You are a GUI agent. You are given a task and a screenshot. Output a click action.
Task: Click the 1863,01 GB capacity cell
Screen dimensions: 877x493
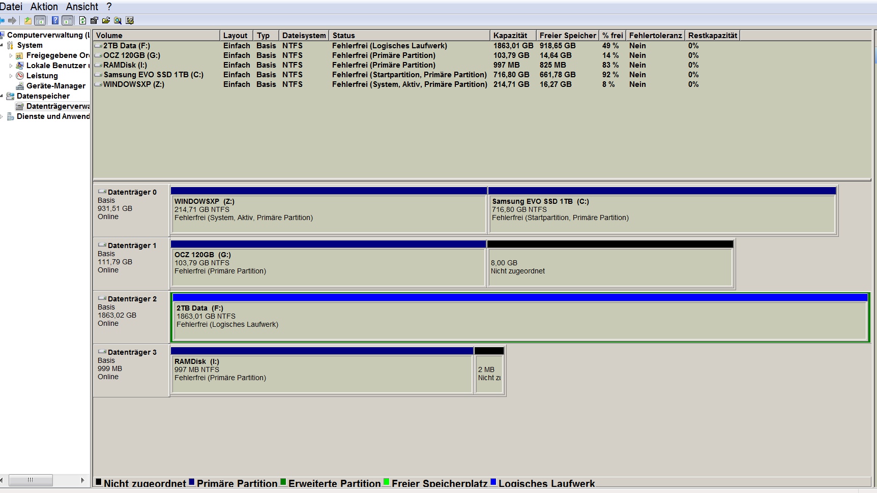pos(513,46)
